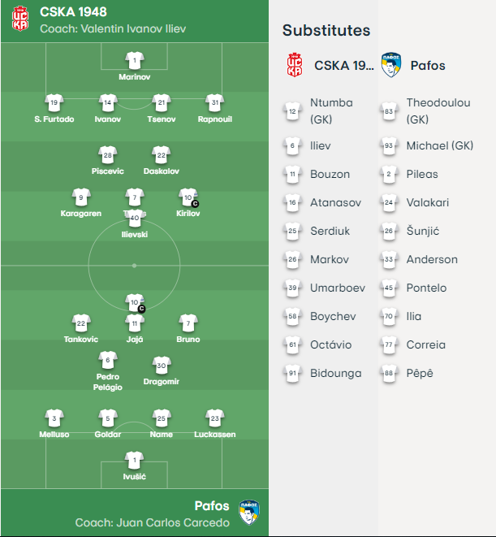This screenshot has height=537, width=496.
Task: Click Kirilov's number 10 captain shirt
Action: click(x=188, y=197)
